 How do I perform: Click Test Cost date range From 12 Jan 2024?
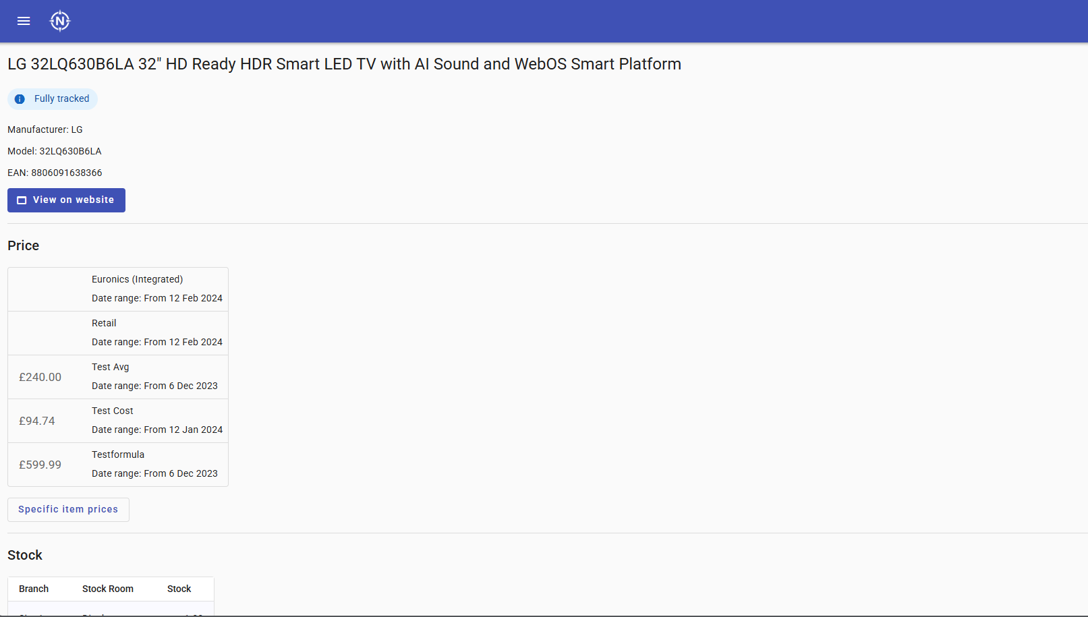tap(157, 430)
